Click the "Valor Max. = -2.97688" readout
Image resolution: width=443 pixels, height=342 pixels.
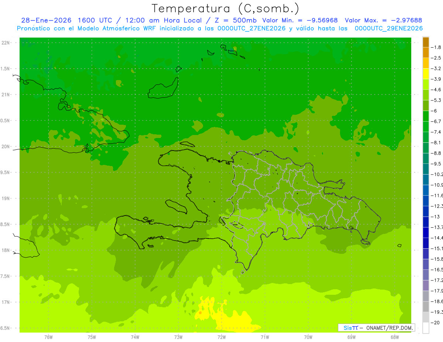tap(383, 20)
